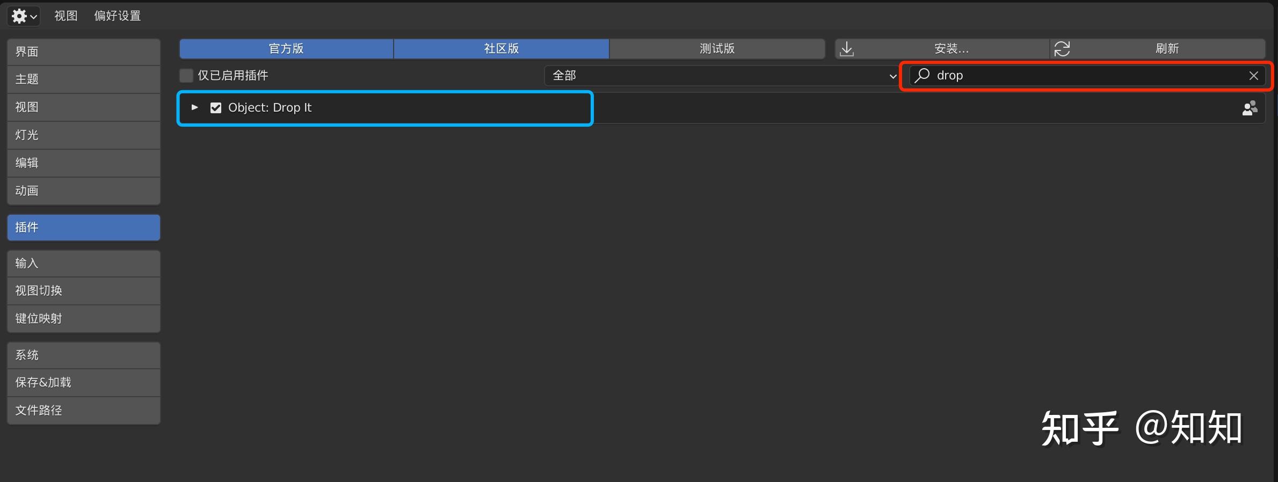
Task: Expand the Object: Drop It details
Action: [194, 107]
